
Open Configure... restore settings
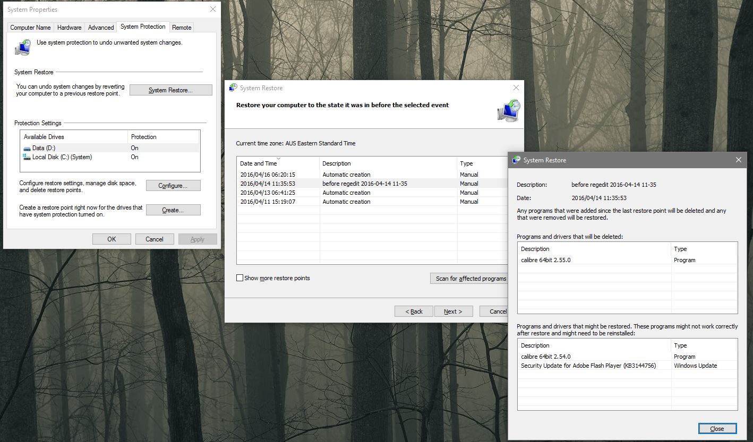(173, 186)
